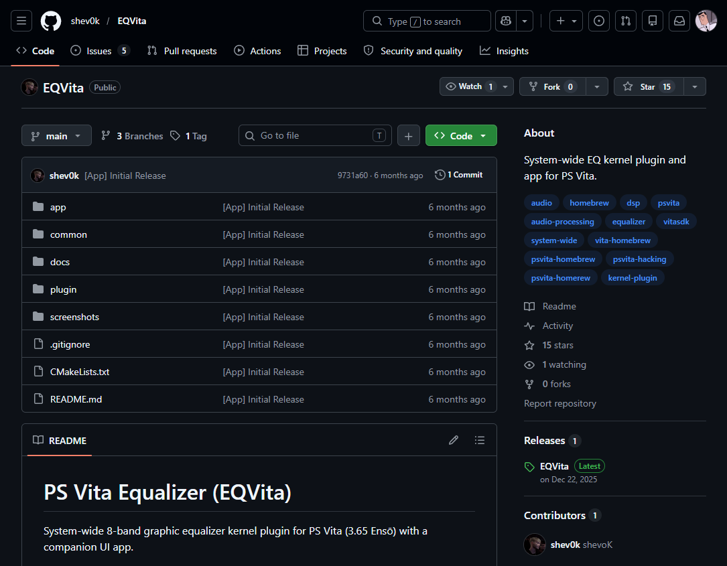Fork the EQVita repository

pyautogui.click(x=553, y=86)
